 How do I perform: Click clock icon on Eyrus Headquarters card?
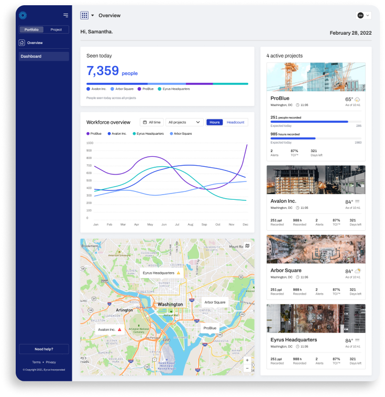coord(298,347)
